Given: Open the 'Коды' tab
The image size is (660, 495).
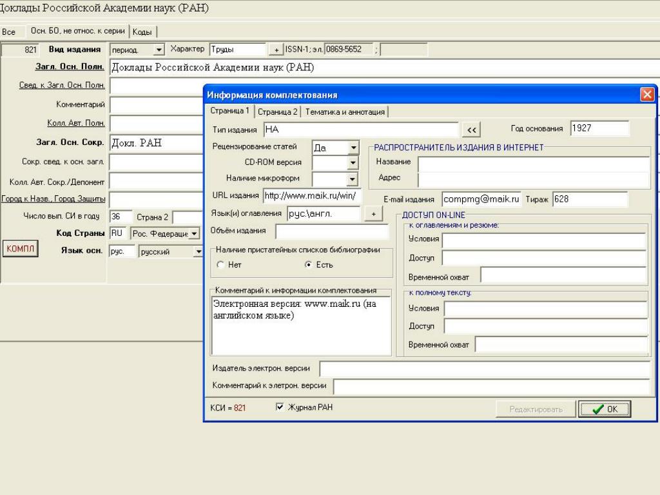Looking at the screenshot, I should point(142,32).
